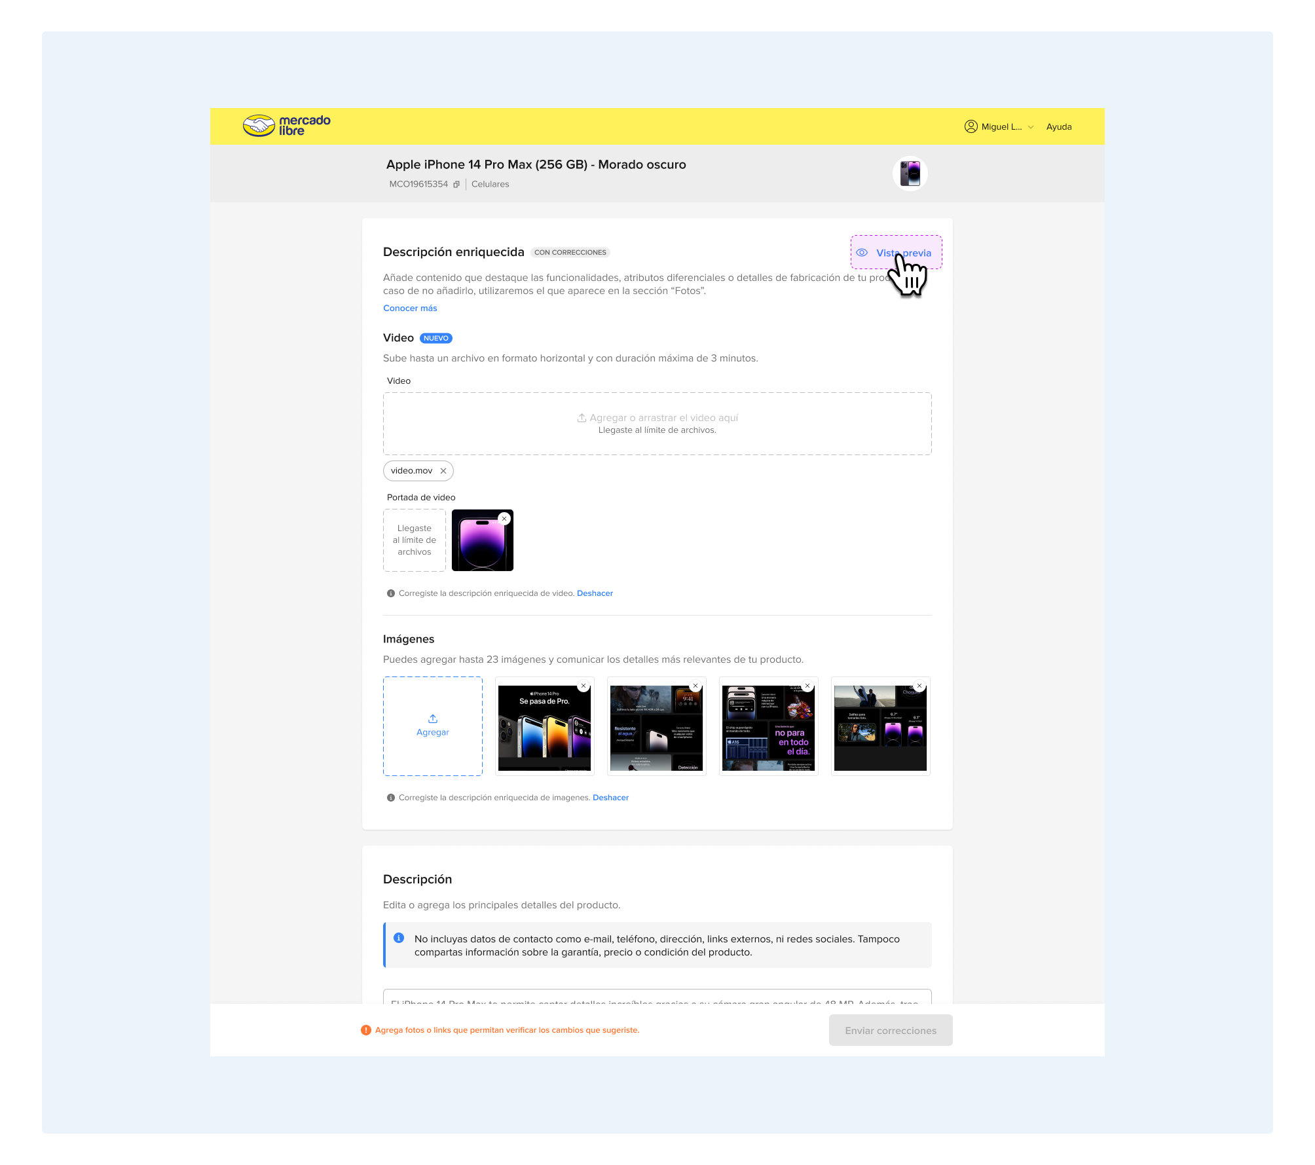Viewport: 1315px width, 1165px height.
Task: Click the Mercado Libre logo
Action: point(286,126)
